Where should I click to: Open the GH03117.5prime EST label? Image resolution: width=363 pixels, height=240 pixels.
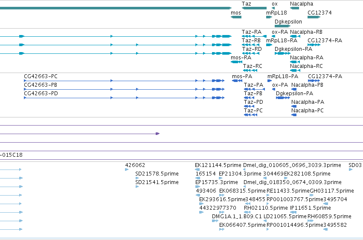coord(332,191)
